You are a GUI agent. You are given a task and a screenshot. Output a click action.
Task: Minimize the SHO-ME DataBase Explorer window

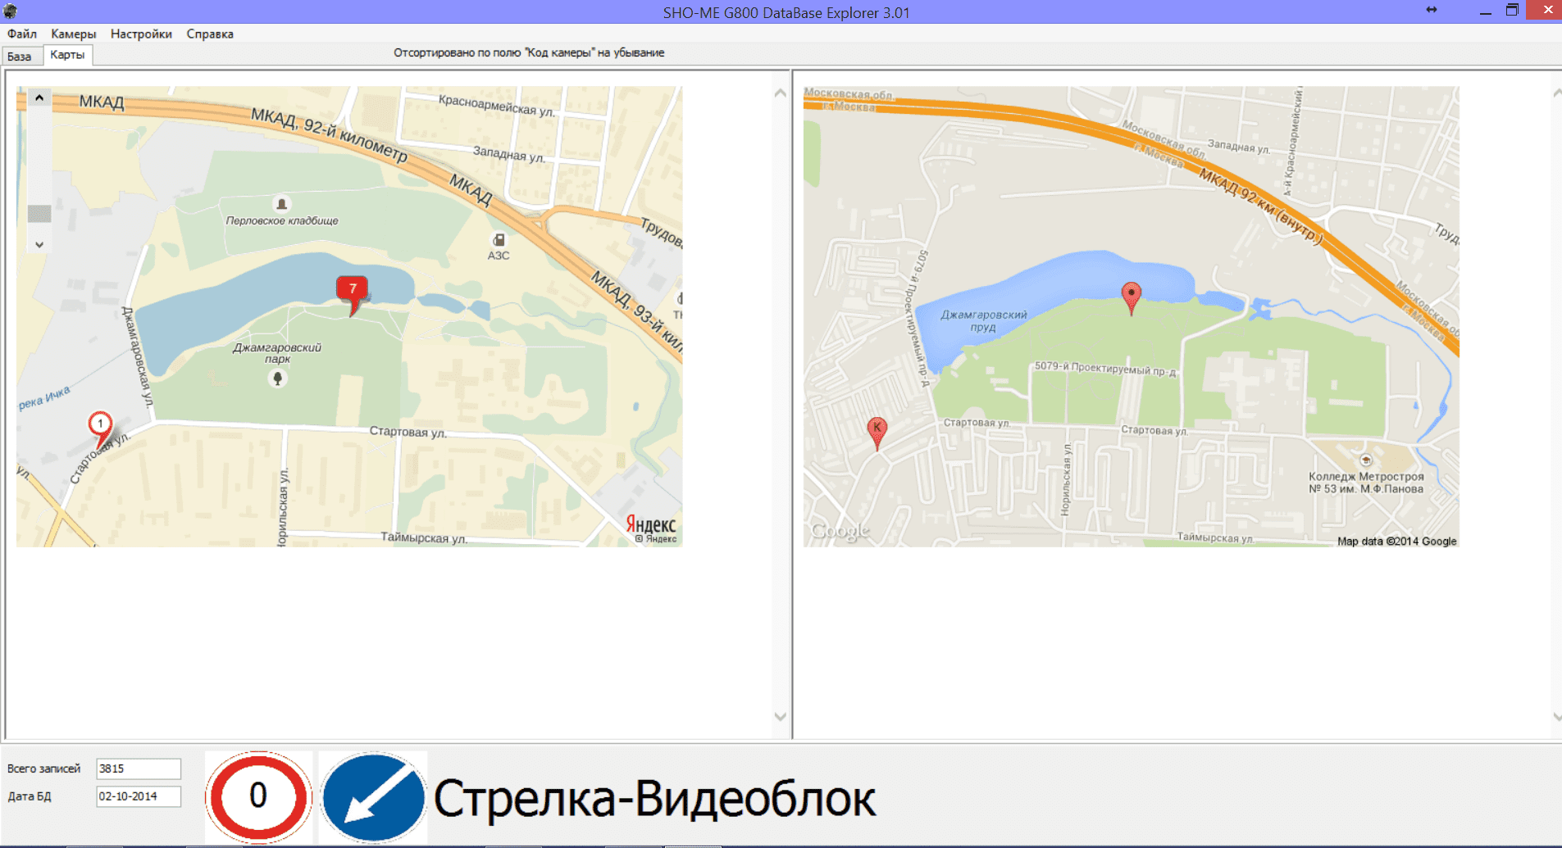click(x=1485, y=11)
